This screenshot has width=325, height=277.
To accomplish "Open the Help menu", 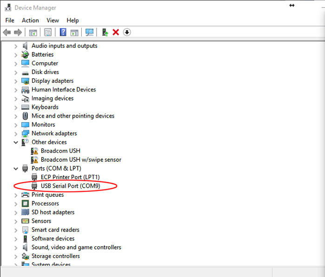I will coord(72,20).
